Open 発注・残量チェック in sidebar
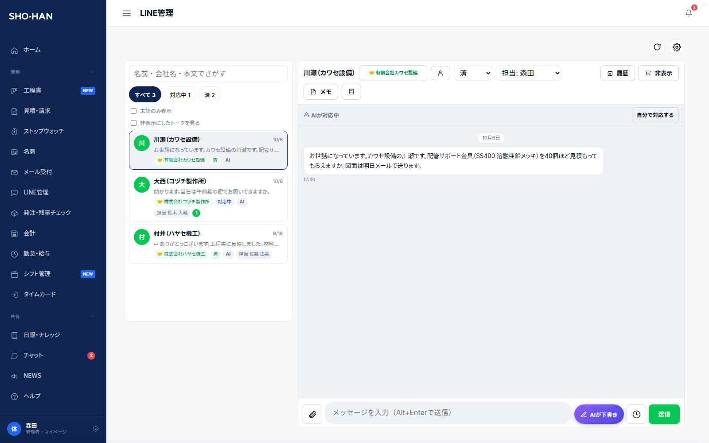Image resolution: width=709 pixels, height=443 pixels. [x=53, y=213]
